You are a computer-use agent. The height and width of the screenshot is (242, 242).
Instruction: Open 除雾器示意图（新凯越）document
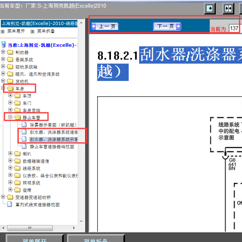click(54, 125)
